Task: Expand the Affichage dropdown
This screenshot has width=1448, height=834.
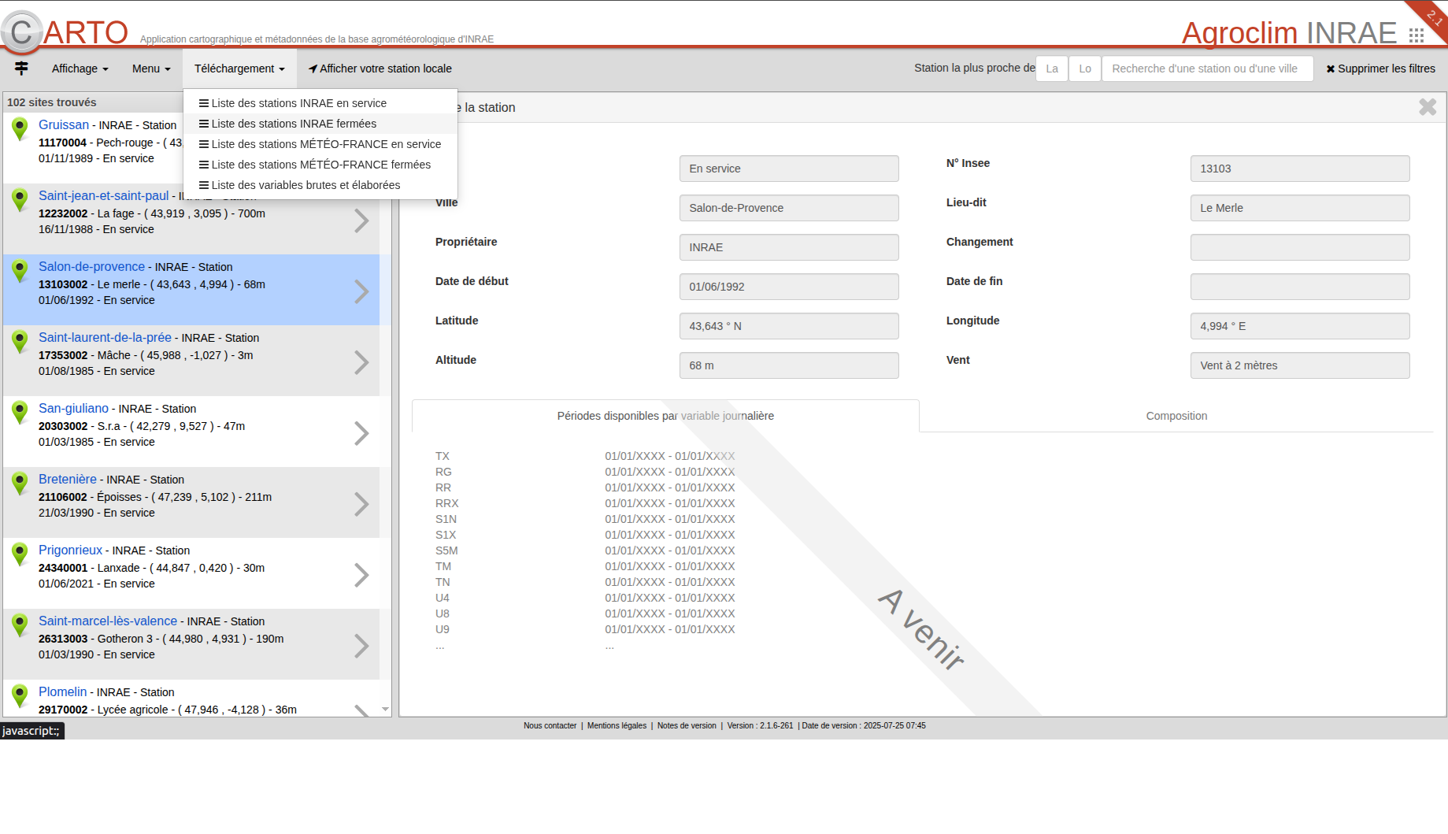Action: coord(80,69)
